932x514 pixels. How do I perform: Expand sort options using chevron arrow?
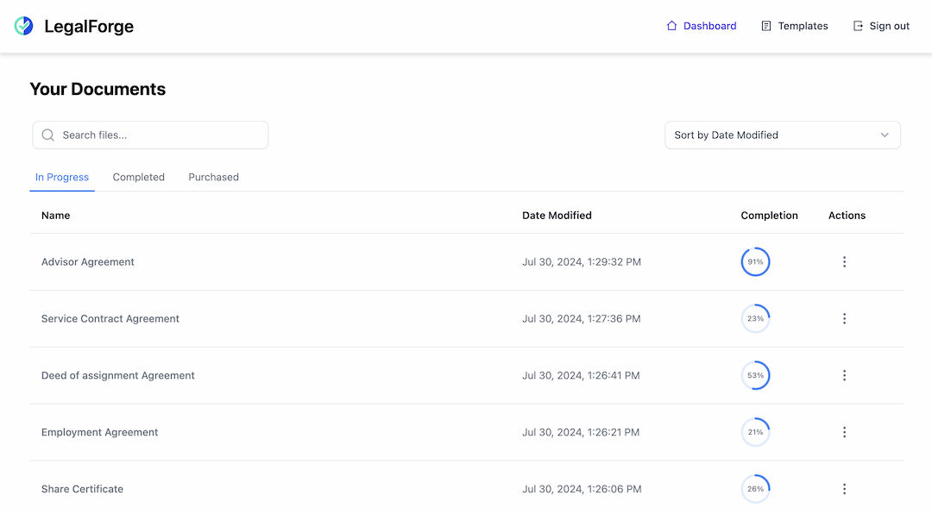(885, 135)
